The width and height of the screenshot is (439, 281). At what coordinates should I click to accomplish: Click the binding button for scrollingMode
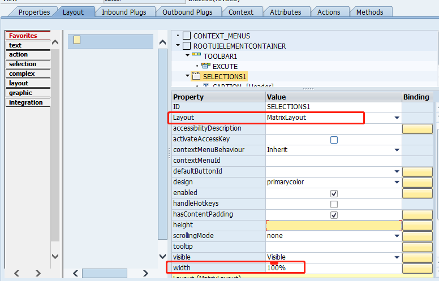coord(418,236)
